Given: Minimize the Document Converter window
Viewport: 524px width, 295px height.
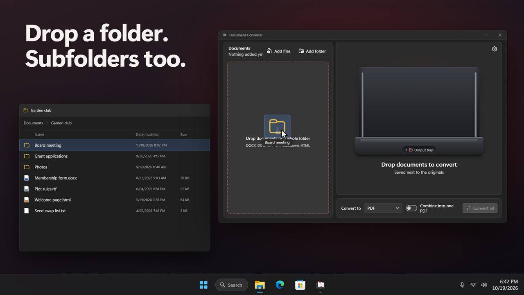Looking at the screenshot, I should click(x=486, y=35).
